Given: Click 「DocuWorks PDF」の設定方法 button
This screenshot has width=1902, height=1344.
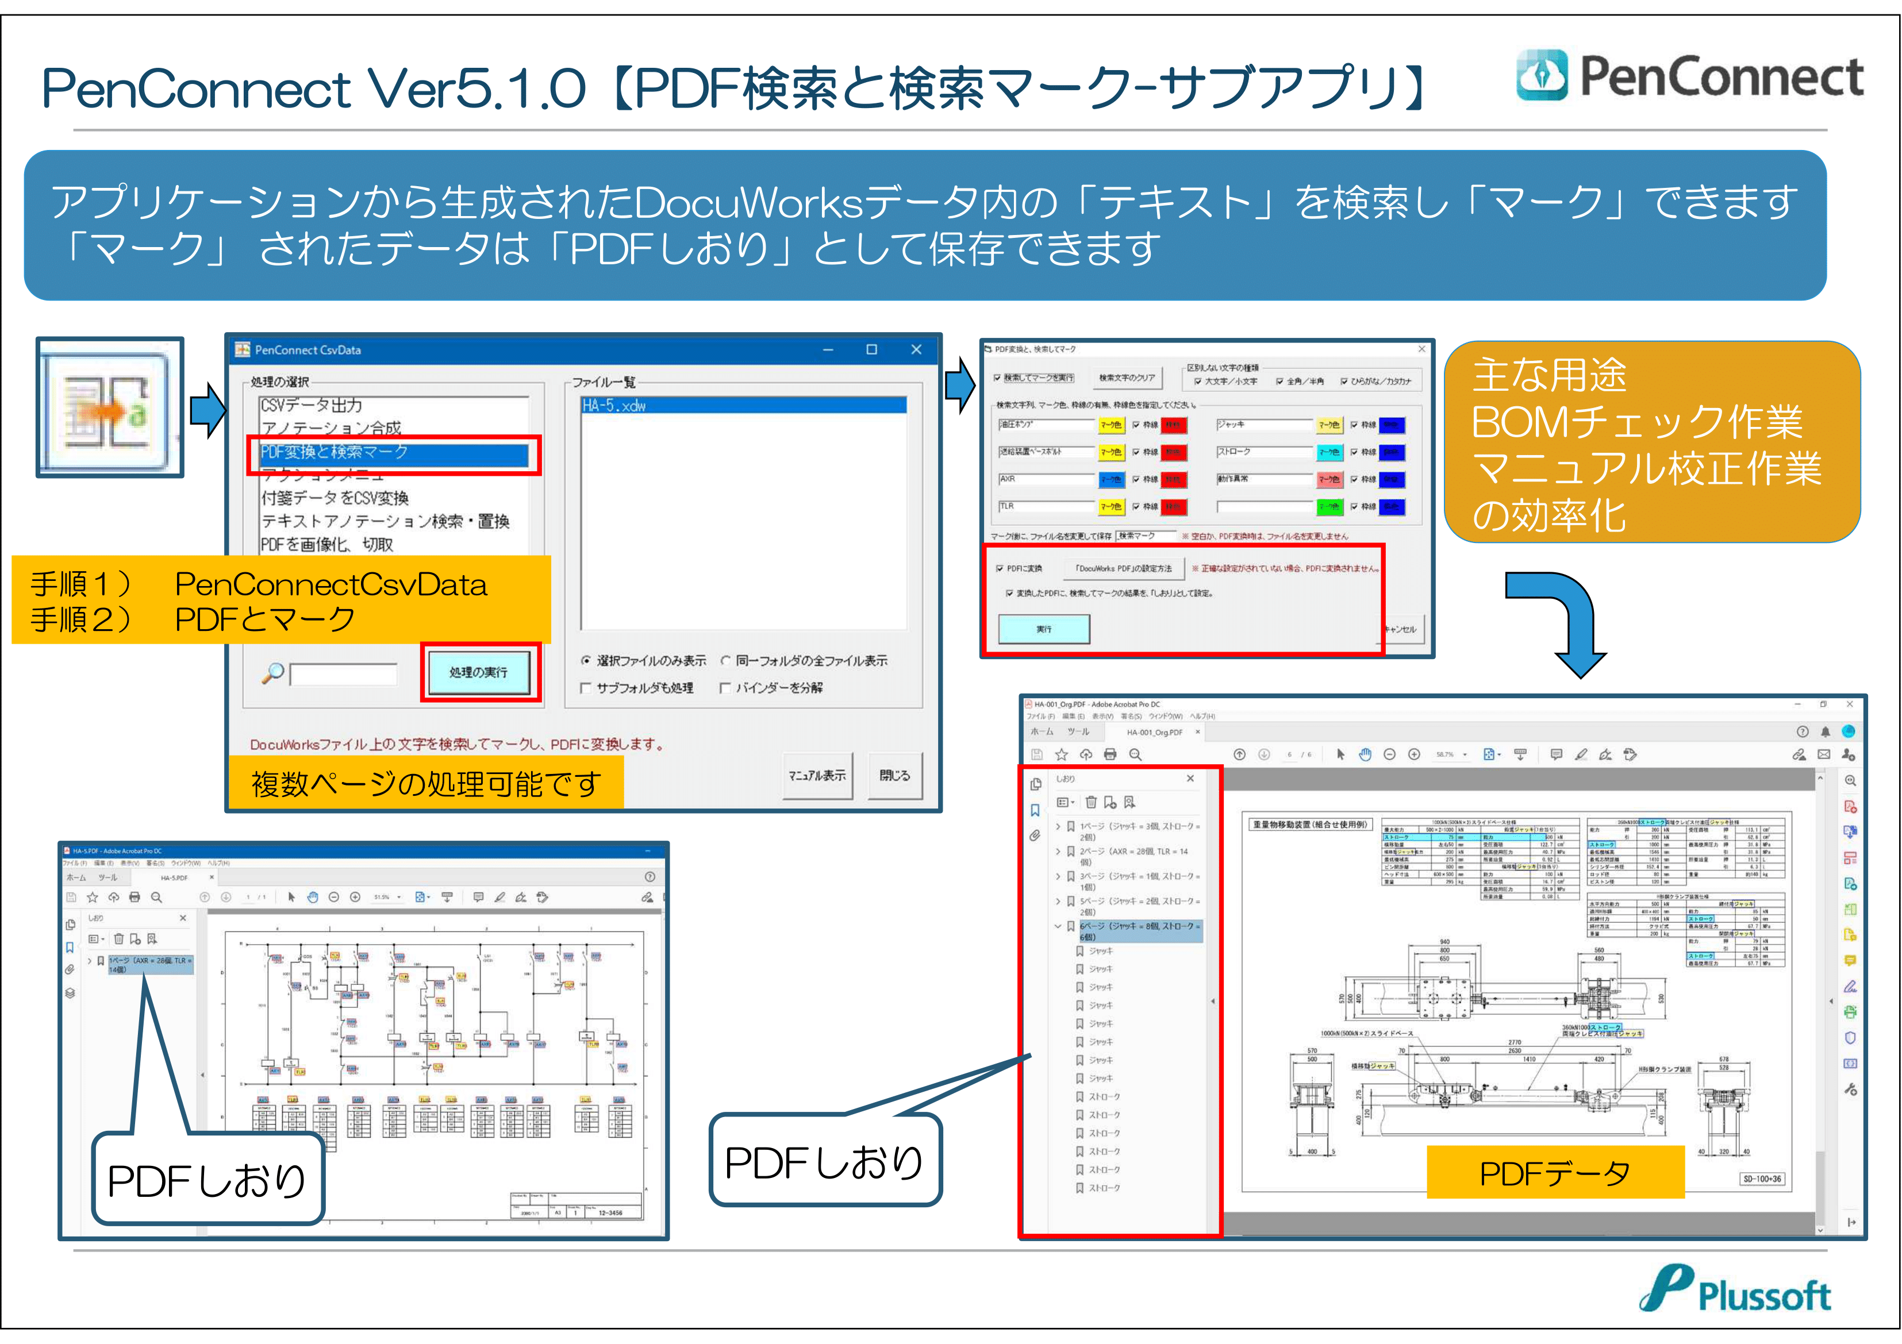Looking at the screenshot, I should (x=1123, y=569).
